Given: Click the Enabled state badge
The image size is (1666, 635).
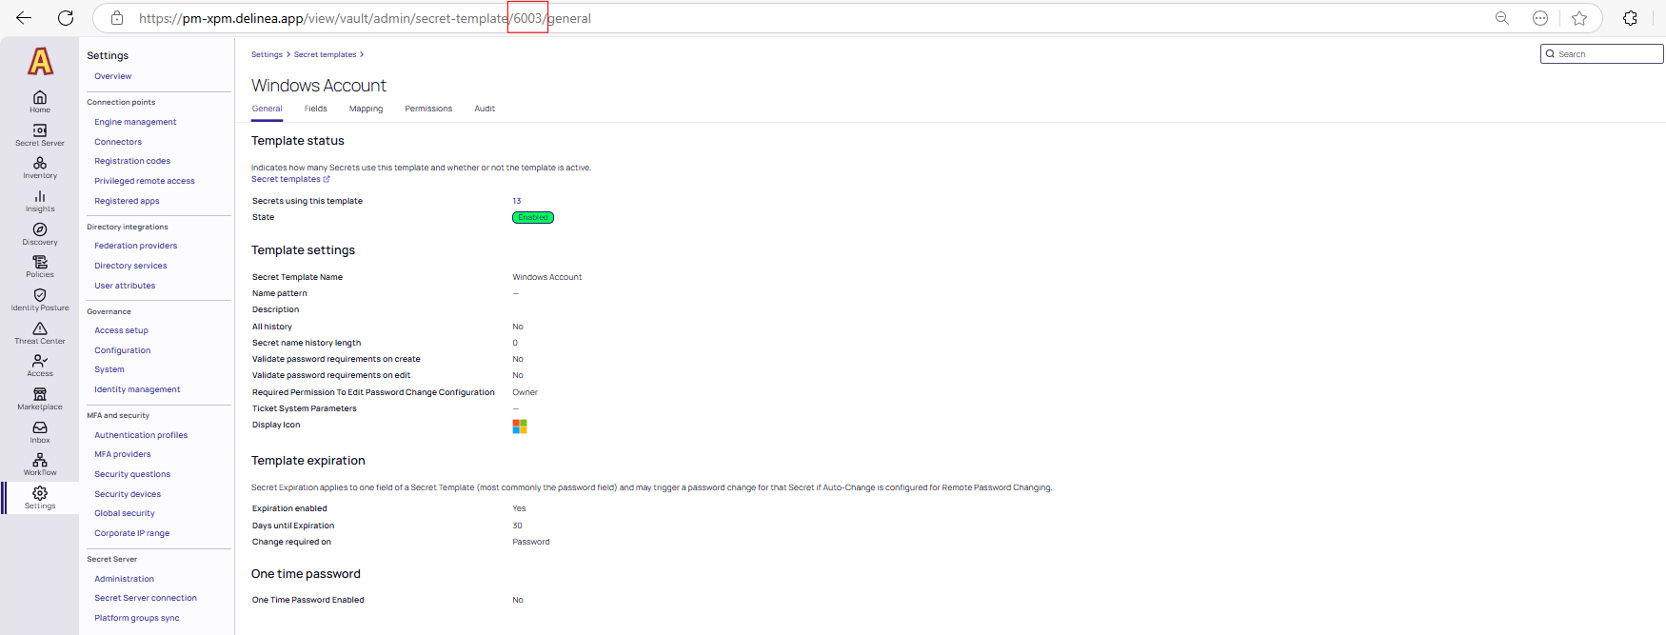Looking at the screenshot, I should pos(533,217).
